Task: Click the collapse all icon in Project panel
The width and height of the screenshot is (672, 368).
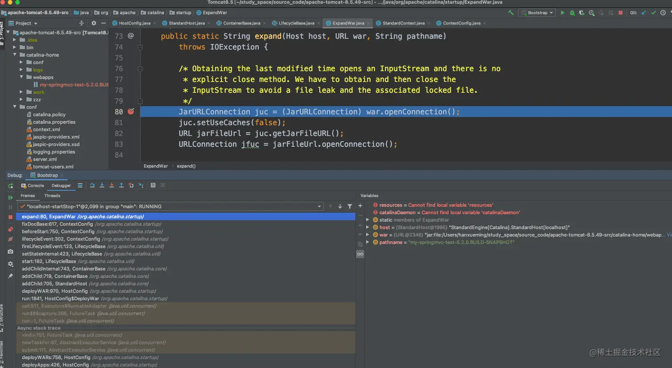Action: click(81, 23)
